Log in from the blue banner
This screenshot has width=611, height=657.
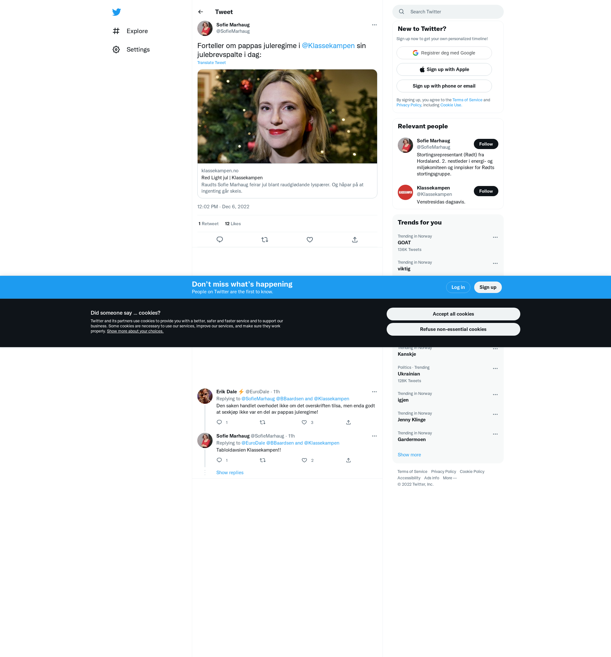click(x=458, y=287)
